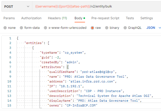
Task: Click the {{servername}} variable in URL
Action: [x=47, y=6]
